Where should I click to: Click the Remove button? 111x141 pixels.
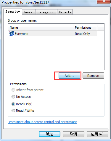[93, 76]
